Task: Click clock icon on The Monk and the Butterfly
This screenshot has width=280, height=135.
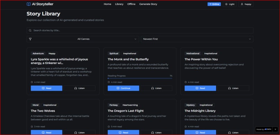Action: click(x=109, y=82)
